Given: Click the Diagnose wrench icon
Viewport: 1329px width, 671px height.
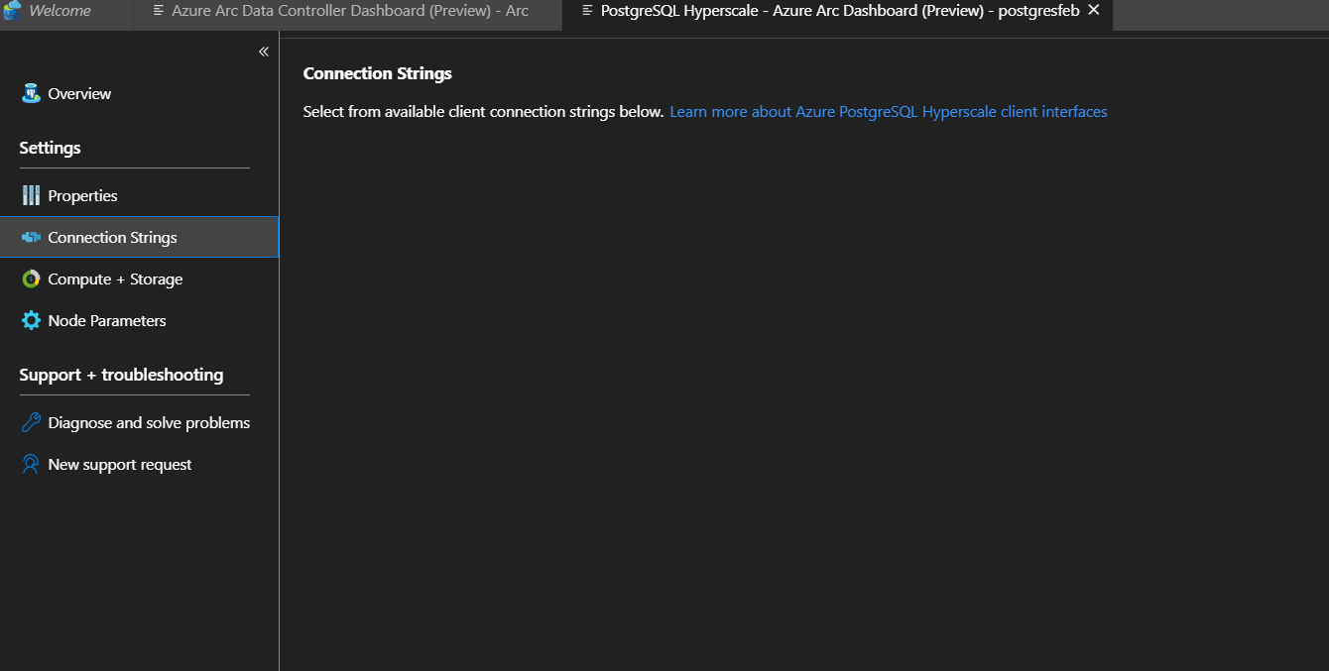Looking at the screenshot, I should (31, 422).
